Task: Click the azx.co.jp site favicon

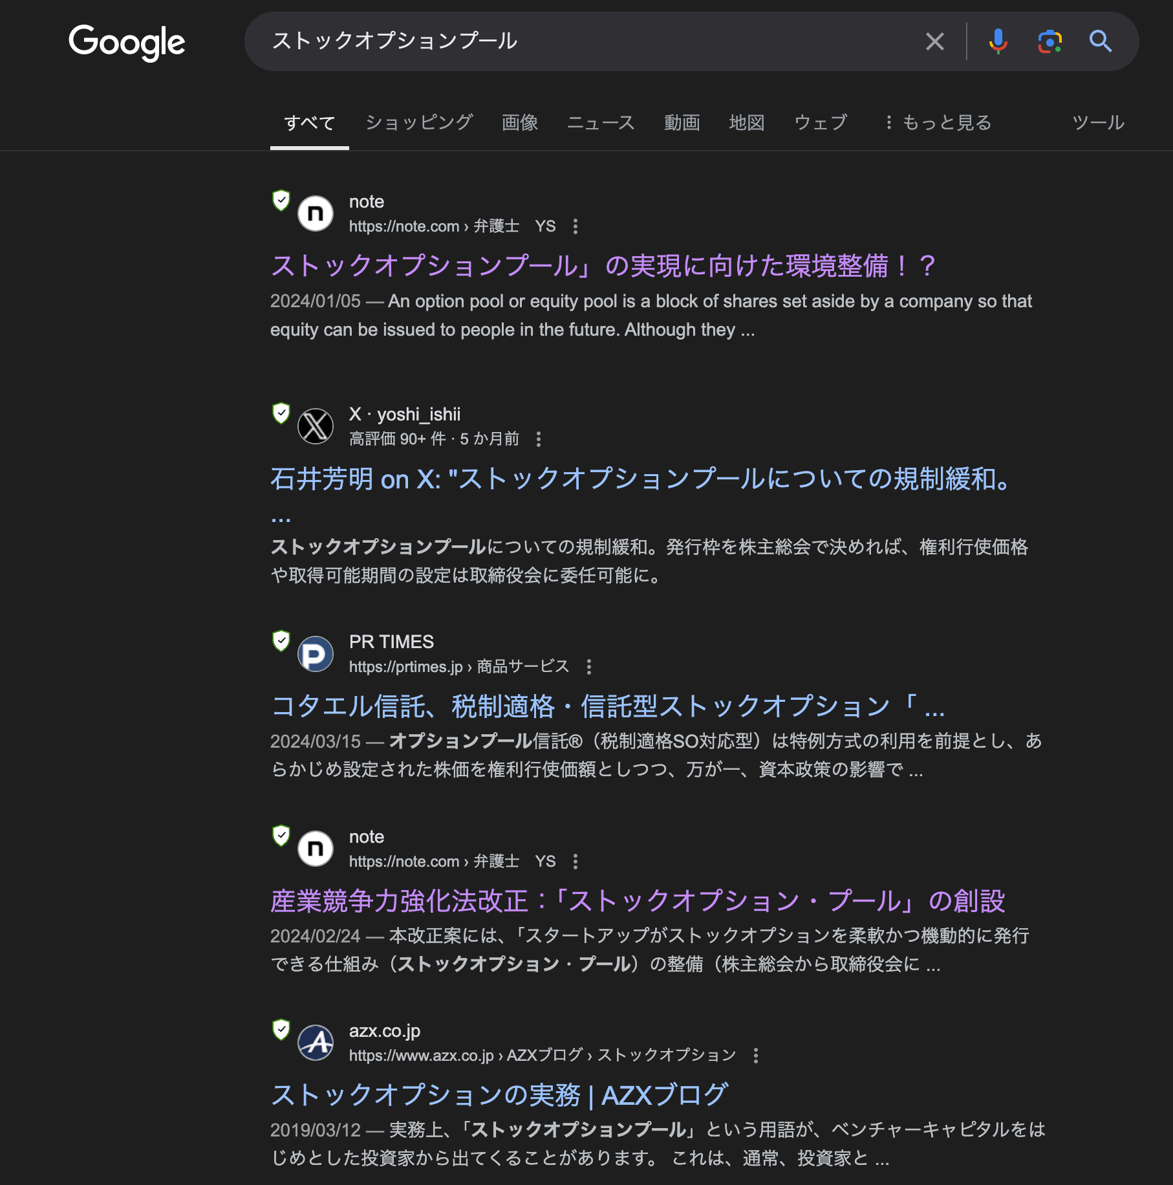Action: pos(316,1043)
